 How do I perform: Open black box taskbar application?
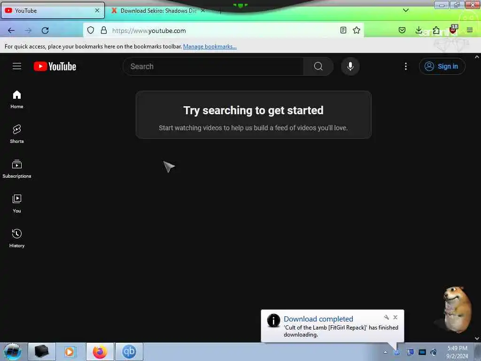pyautogui.click(x=42, y=352)
